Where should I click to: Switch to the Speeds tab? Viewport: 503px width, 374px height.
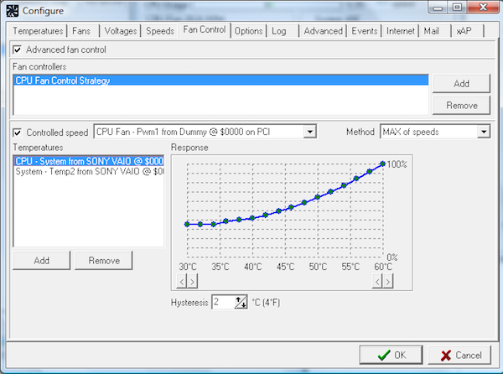(160, 31)
